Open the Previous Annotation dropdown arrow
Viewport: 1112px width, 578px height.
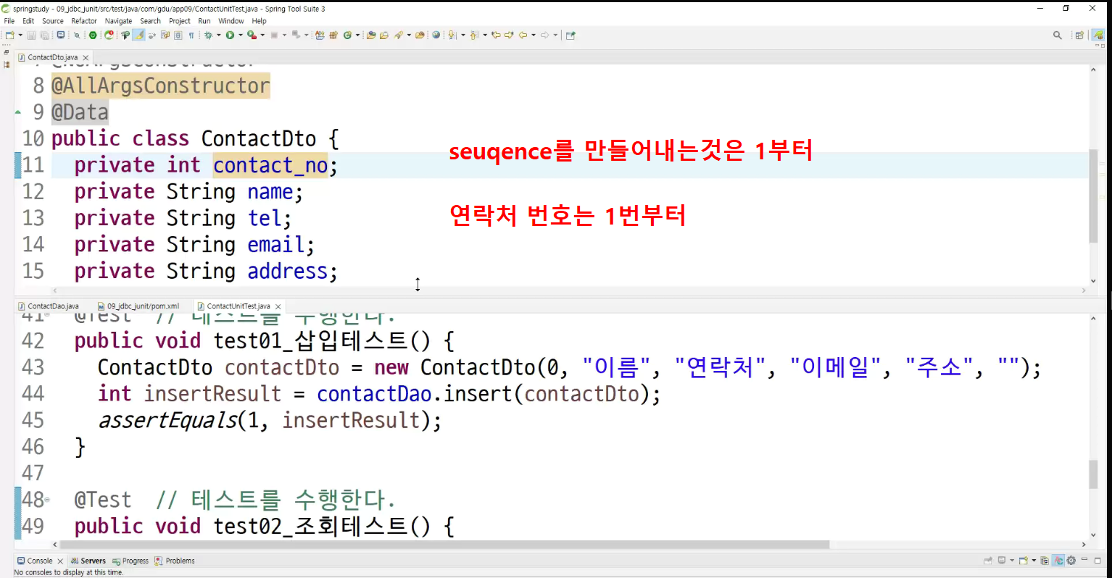485,35
